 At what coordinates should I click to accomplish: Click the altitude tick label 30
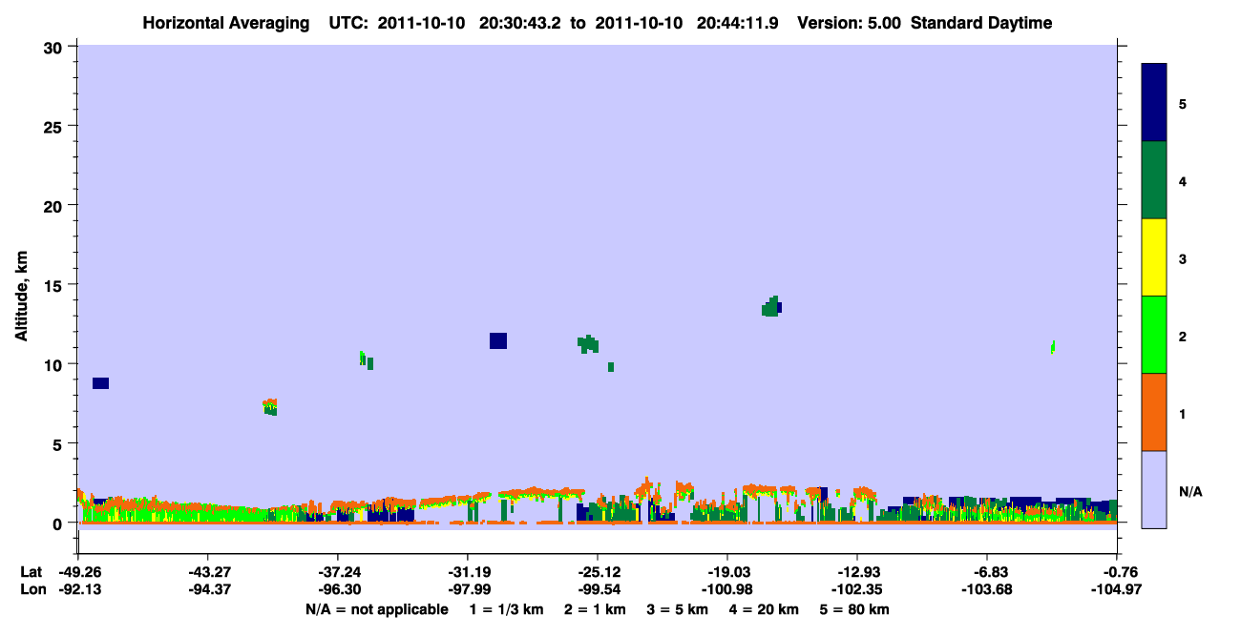[x=55, y=47]
